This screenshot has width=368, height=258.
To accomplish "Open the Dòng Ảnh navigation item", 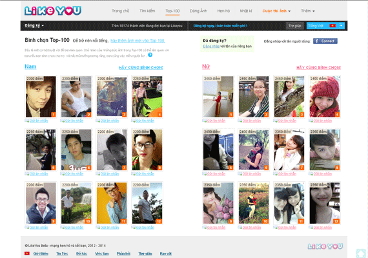I will [198, 11].
